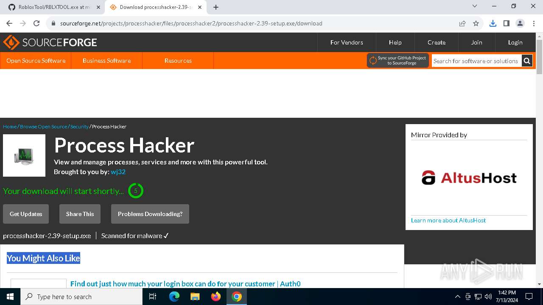
Task: View site information lock icon
Action: point(53,23)
